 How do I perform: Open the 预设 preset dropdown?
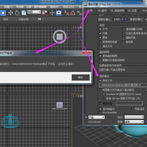click(134, 117)
